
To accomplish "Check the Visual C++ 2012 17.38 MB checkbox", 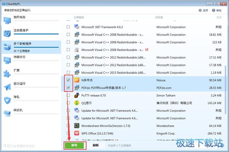I will point(68,65).
